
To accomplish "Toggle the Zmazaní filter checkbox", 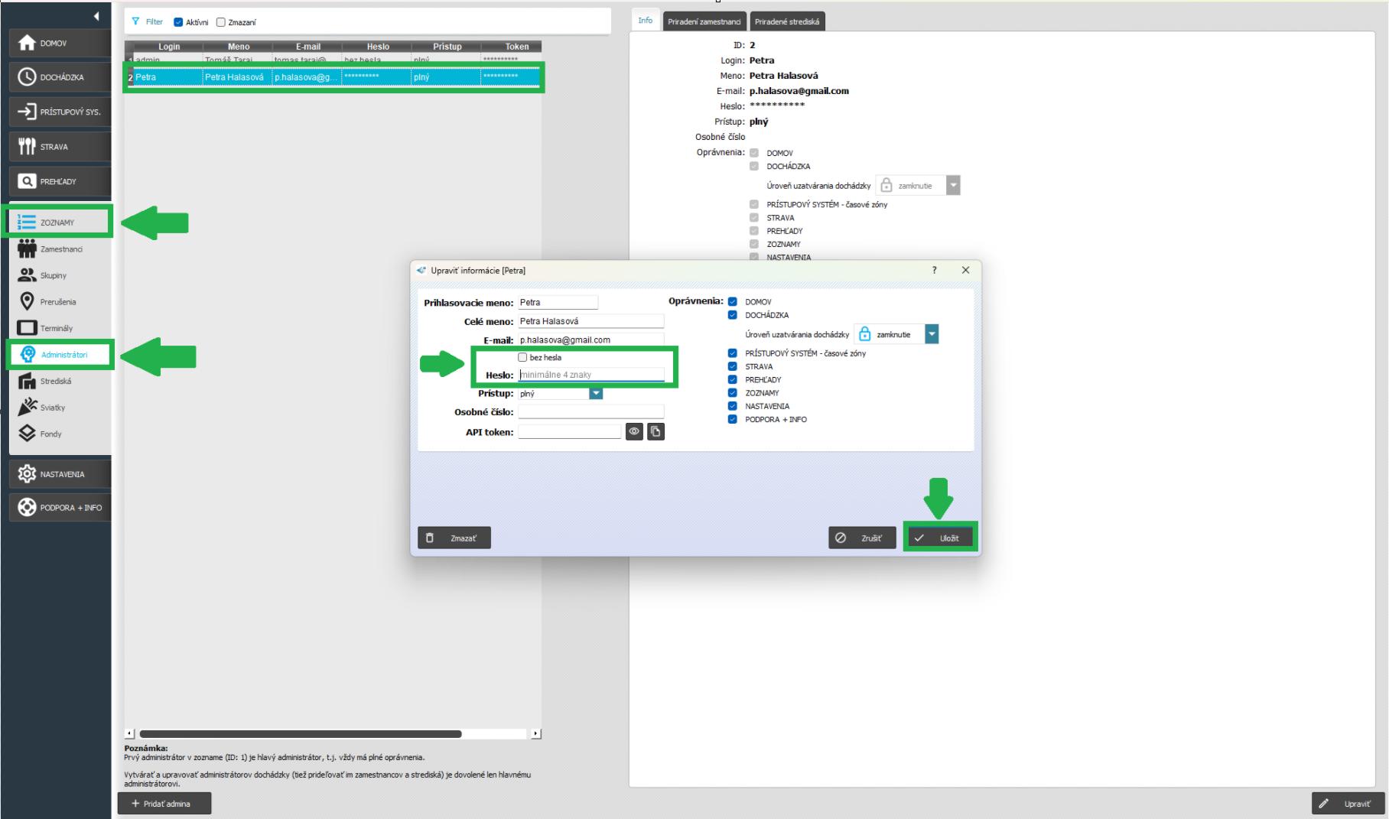I will click(x=221, y=22).
